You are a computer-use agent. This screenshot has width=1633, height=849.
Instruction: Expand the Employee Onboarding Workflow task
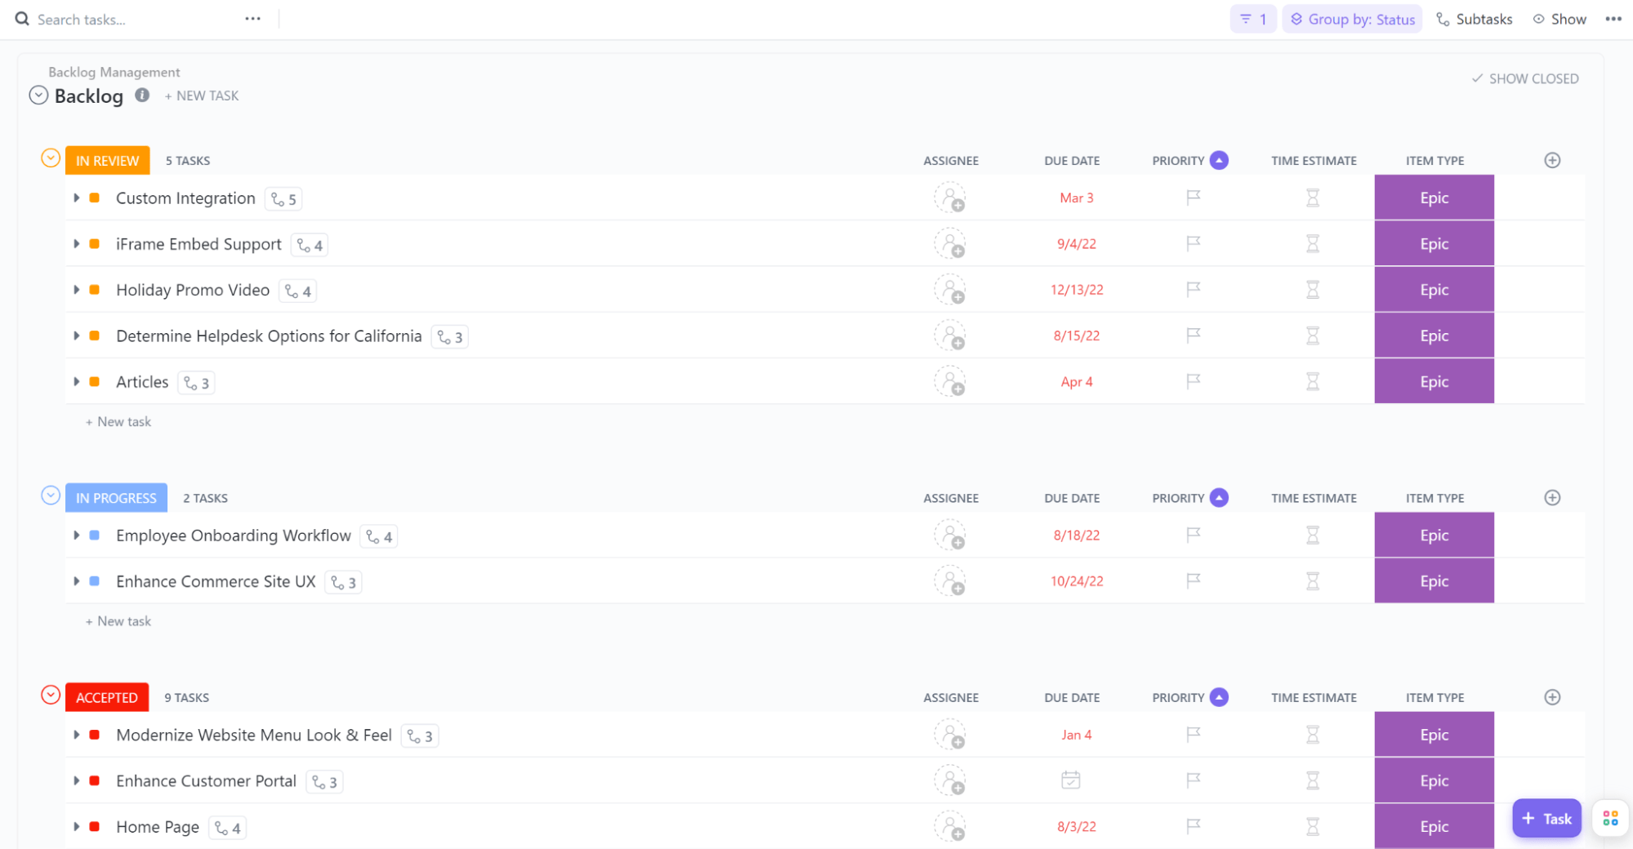point(77,536)
